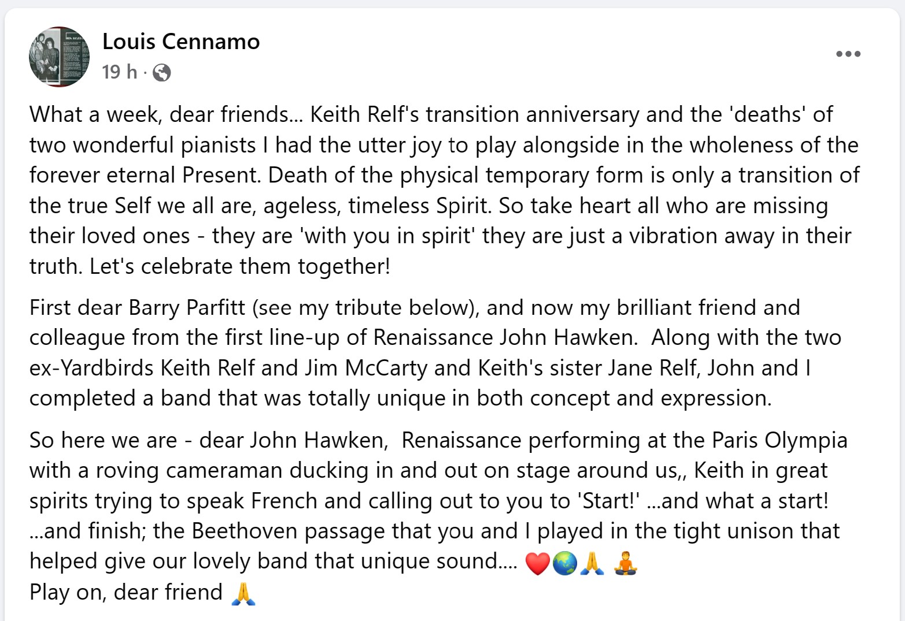
Task: Click praying hands after "Play on, dear friend"
Action: click(x=243, y=593)
